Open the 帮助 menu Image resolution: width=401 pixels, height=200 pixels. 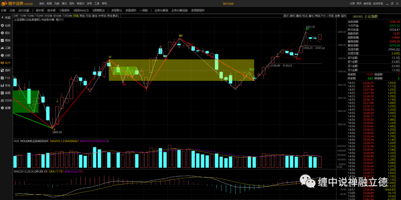(x=105, y=4)
